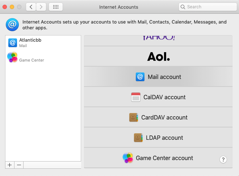Select Game Center in the accounts list
This screenshot has width=239, height=176.
[43, 57]
